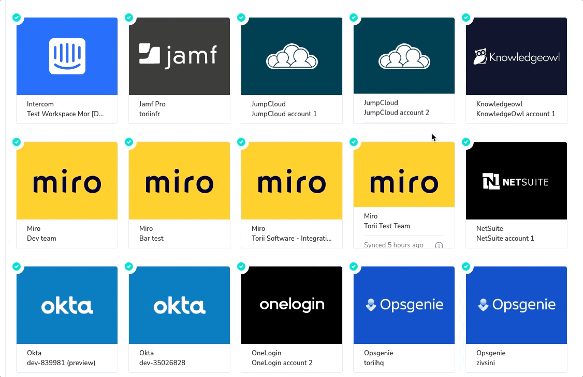The width and height of the screenshot is (583, 377).
Task: Click 'OneLogin account 2' label
Action: pyautogui.click(x=282, y=363)
